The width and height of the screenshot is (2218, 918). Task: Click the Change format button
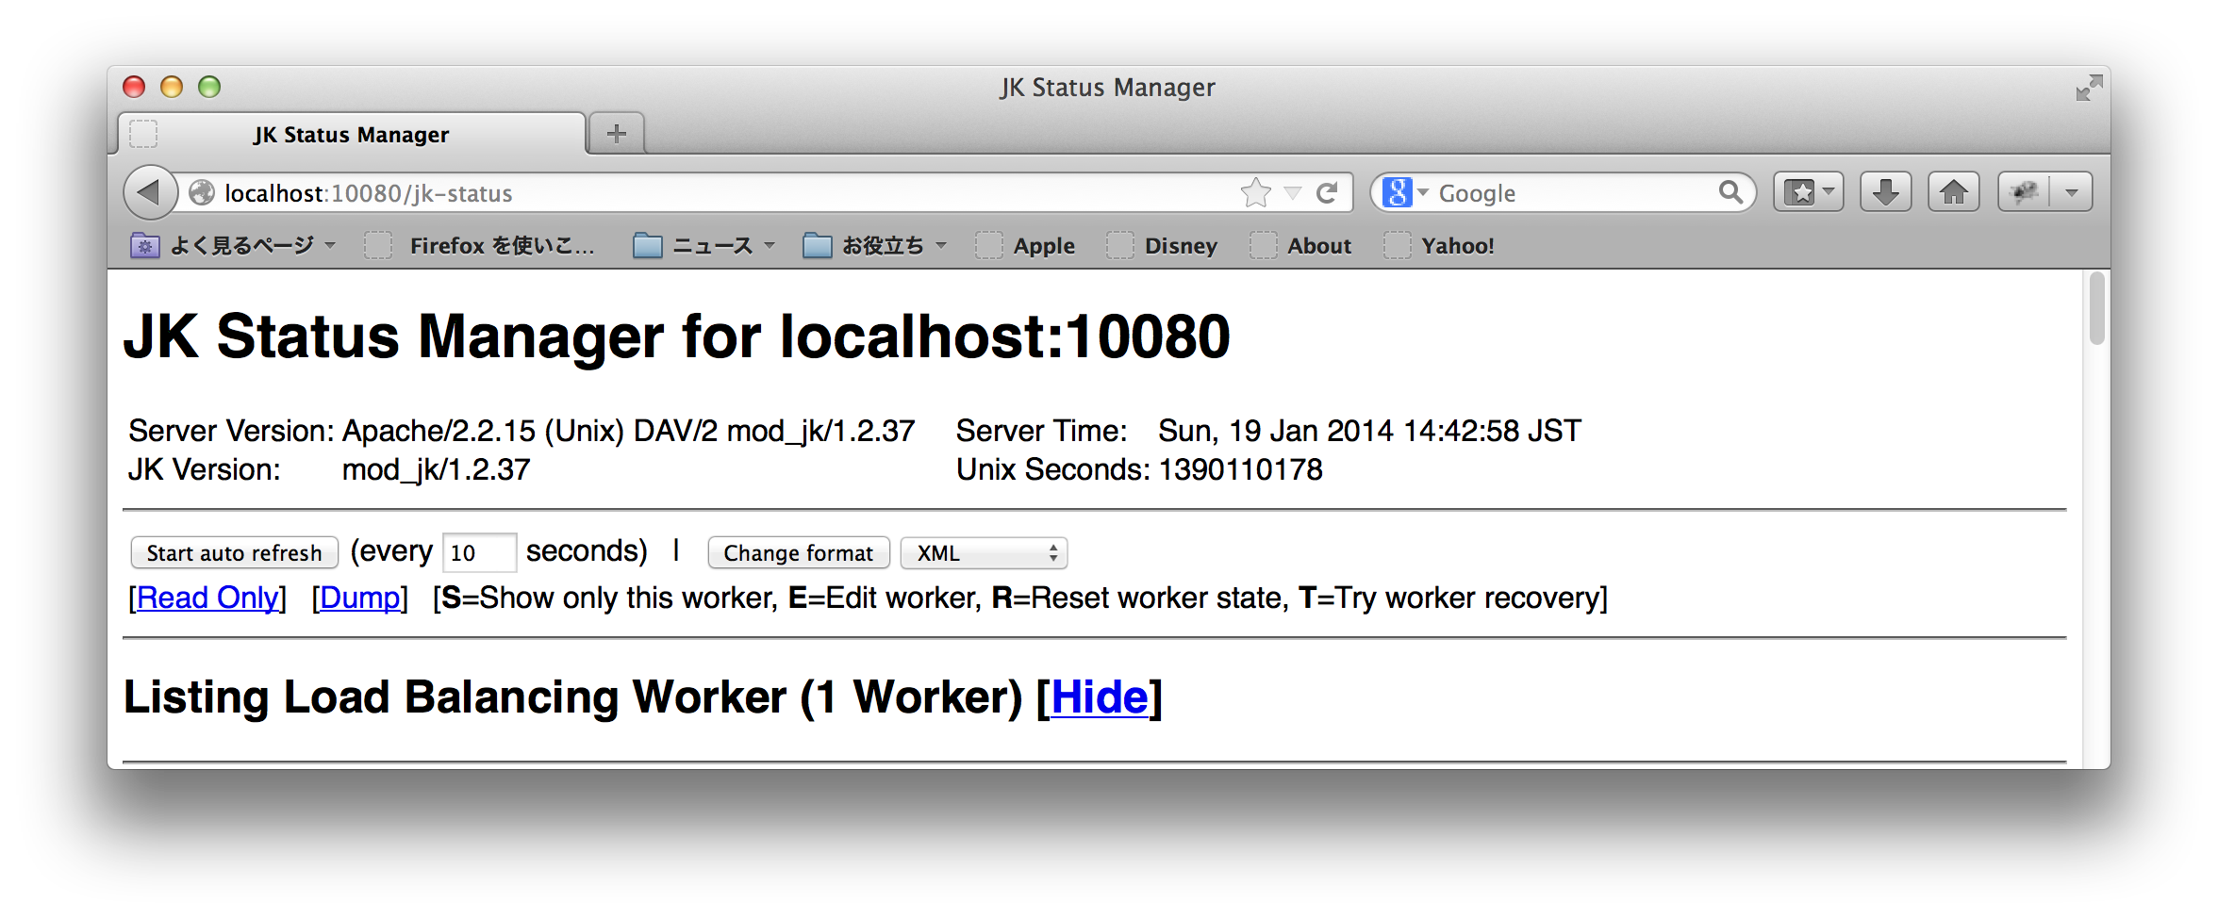coord(798,552)
